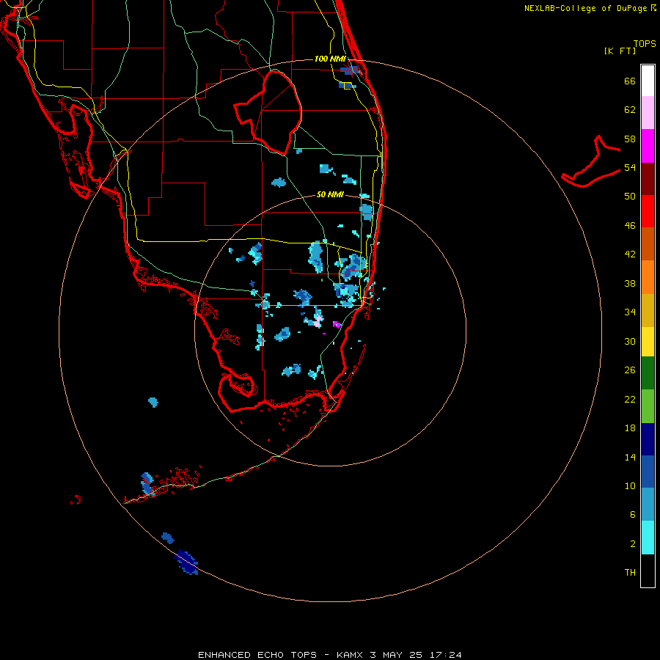Viewport: 660px width, 660px height.
Task: Click the 66 legend value
Action: 630,81
